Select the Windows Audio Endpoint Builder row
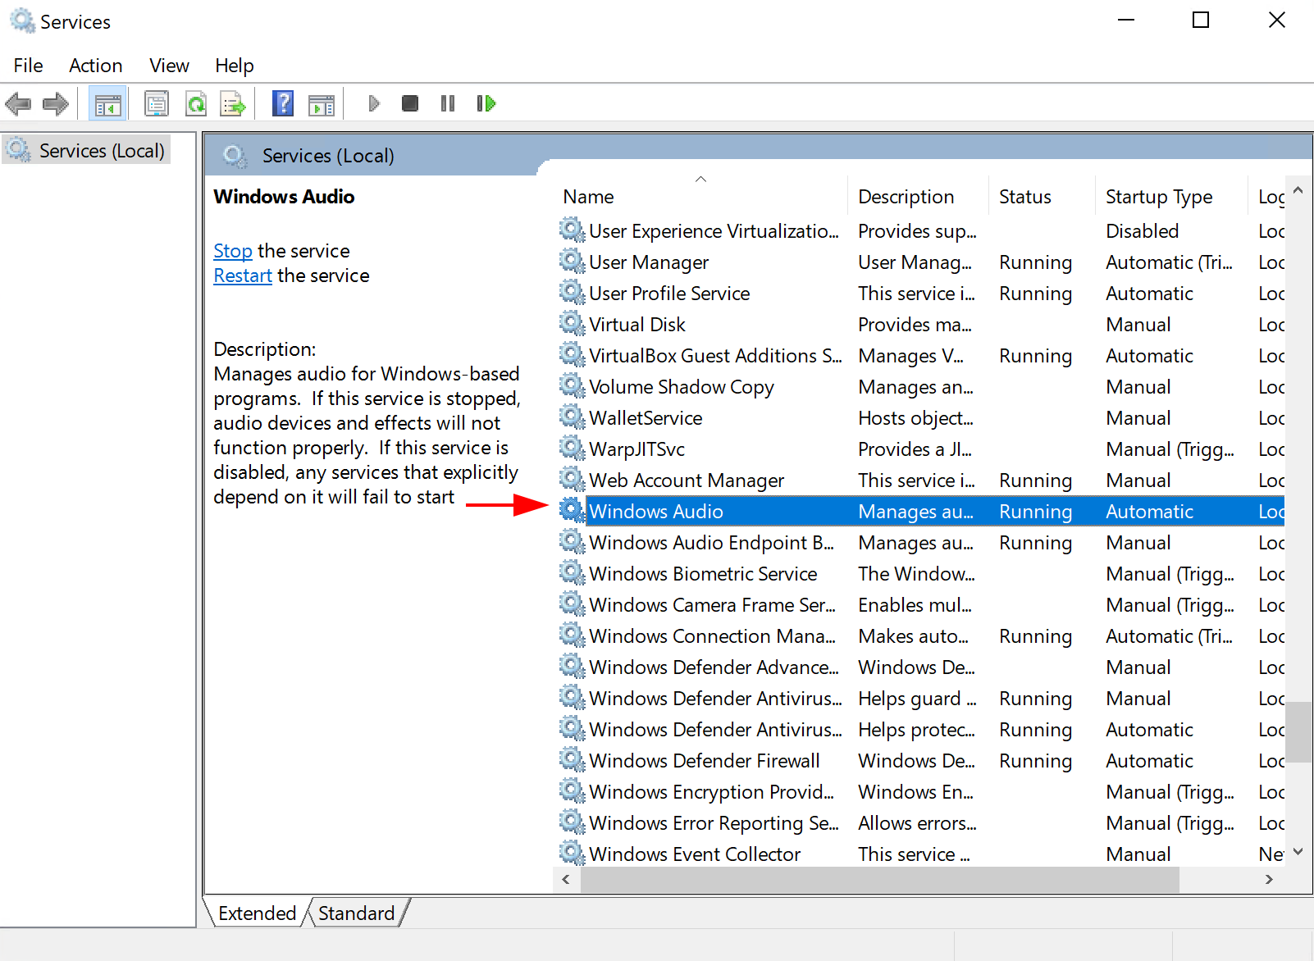This screenshot has width=1314, height=961. (712, 542)
